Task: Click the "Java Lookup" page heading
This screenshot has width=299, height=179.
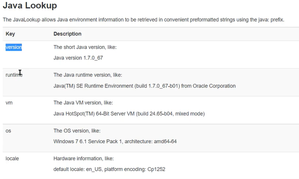Action: tap(30, 6)
